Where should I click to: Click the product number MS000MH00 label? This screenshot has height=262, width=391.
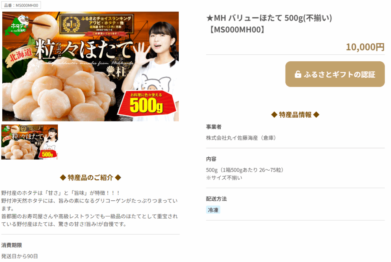pyautogui.click(x=21, y=5)
